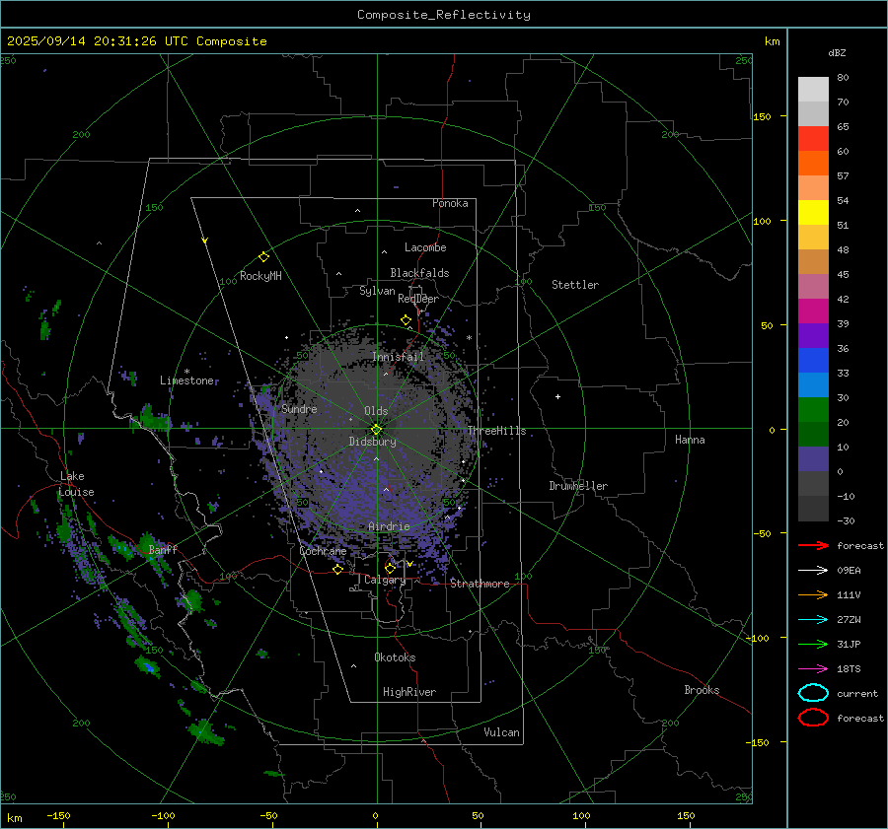
Task: Pick the blue 33 dBZ legend swatch
Action: [813, 361]
